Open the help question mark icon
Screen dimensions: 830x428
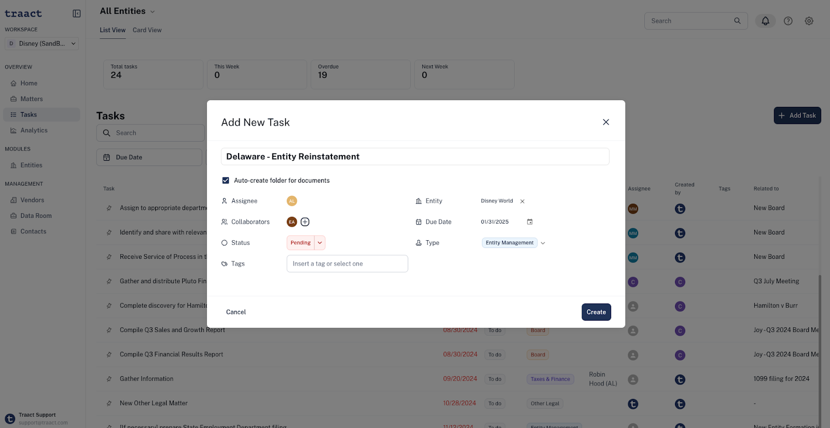coord(788,21)
